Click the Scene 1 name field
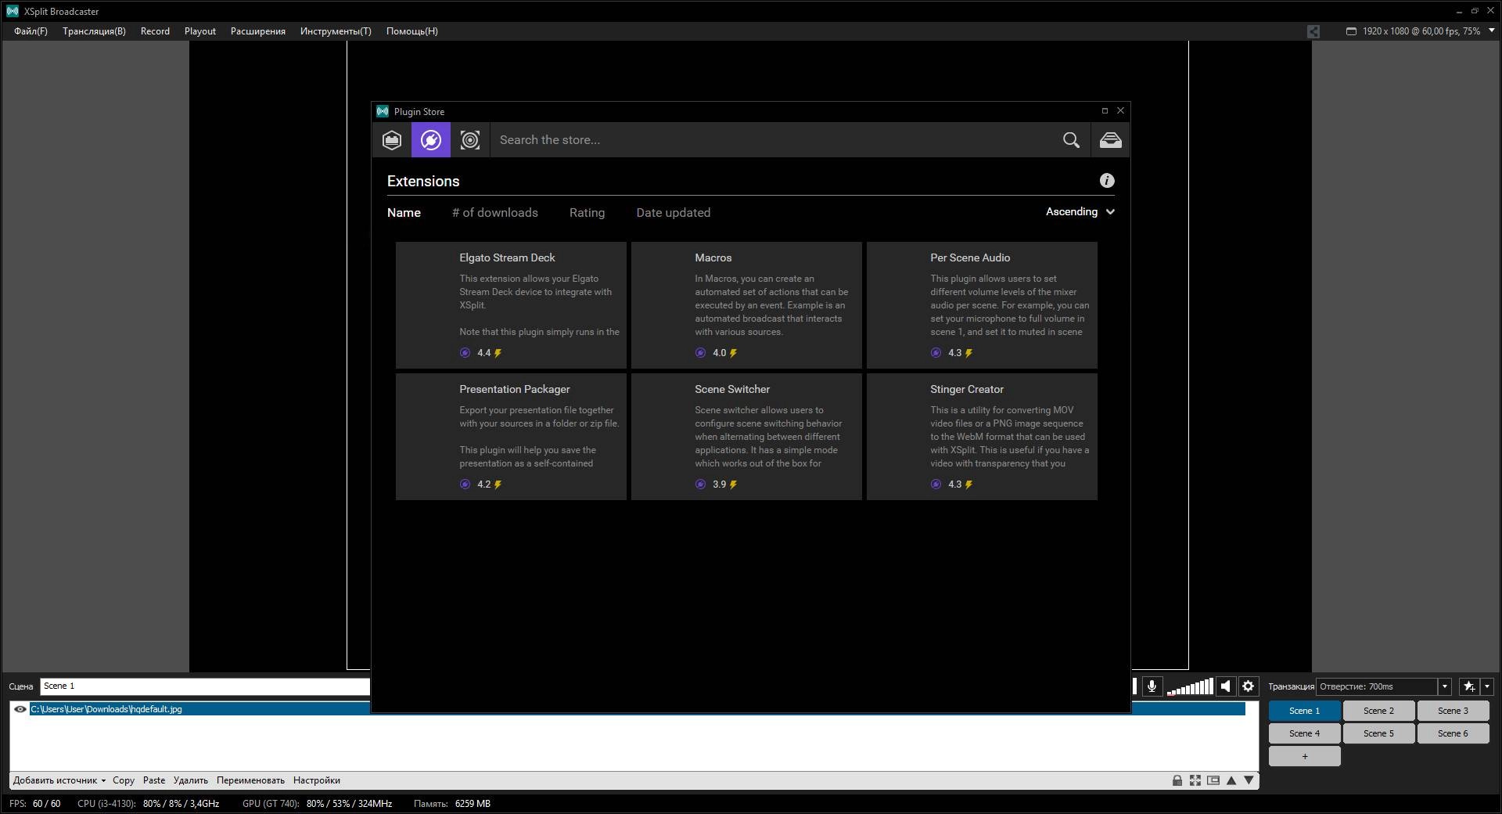Viewport: 1502px width, 814px height. click(x=205, y=686)
